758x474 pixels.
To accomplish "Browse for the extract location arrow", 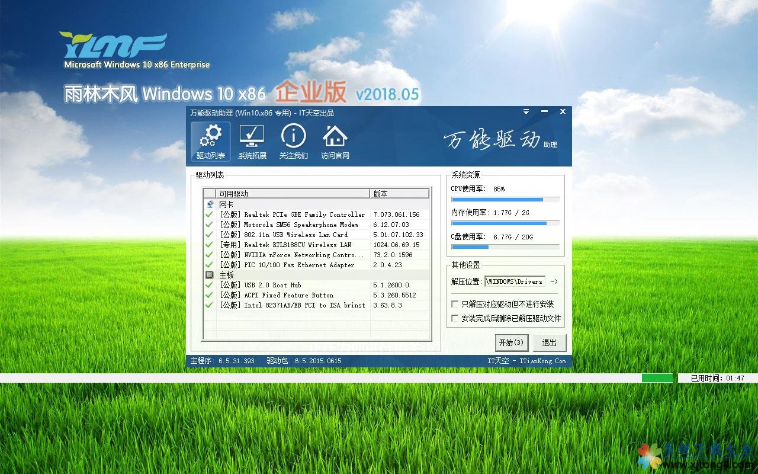I will click(554, 281).
